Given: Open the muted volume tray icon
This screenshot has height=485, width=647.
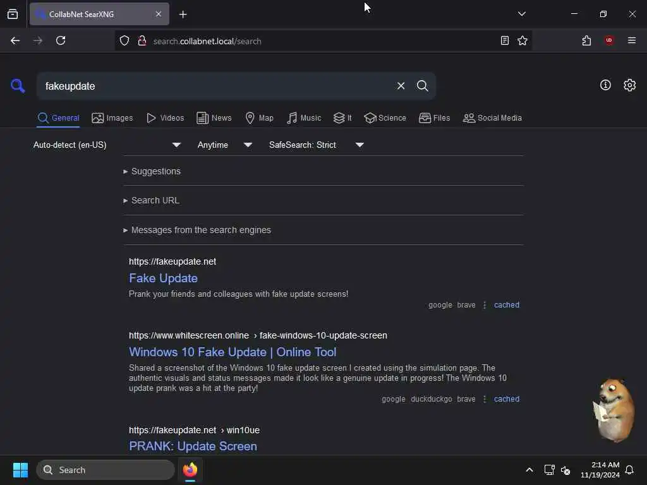Looking at the screenshot, I should pos(565,470).
